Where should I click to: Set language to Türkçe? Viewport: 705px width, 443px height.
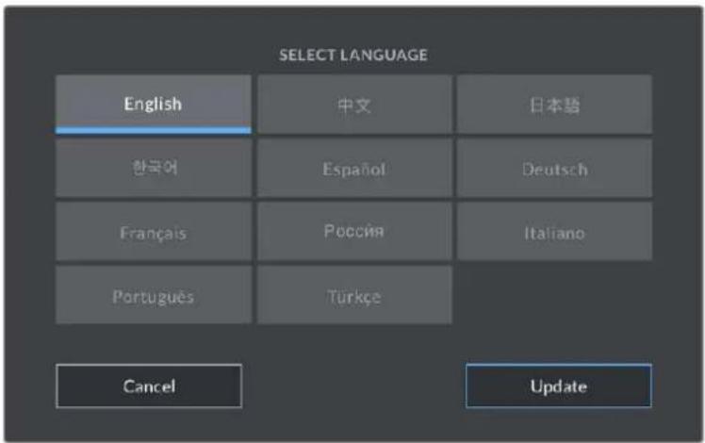[x=354, y=295]
